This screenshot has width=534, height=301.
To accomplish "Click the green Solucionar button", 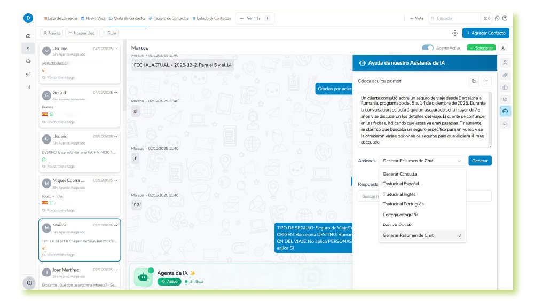I will click(481, 48).
